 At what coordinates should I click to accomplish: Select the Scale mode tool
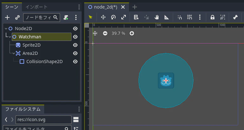[124, 17]
